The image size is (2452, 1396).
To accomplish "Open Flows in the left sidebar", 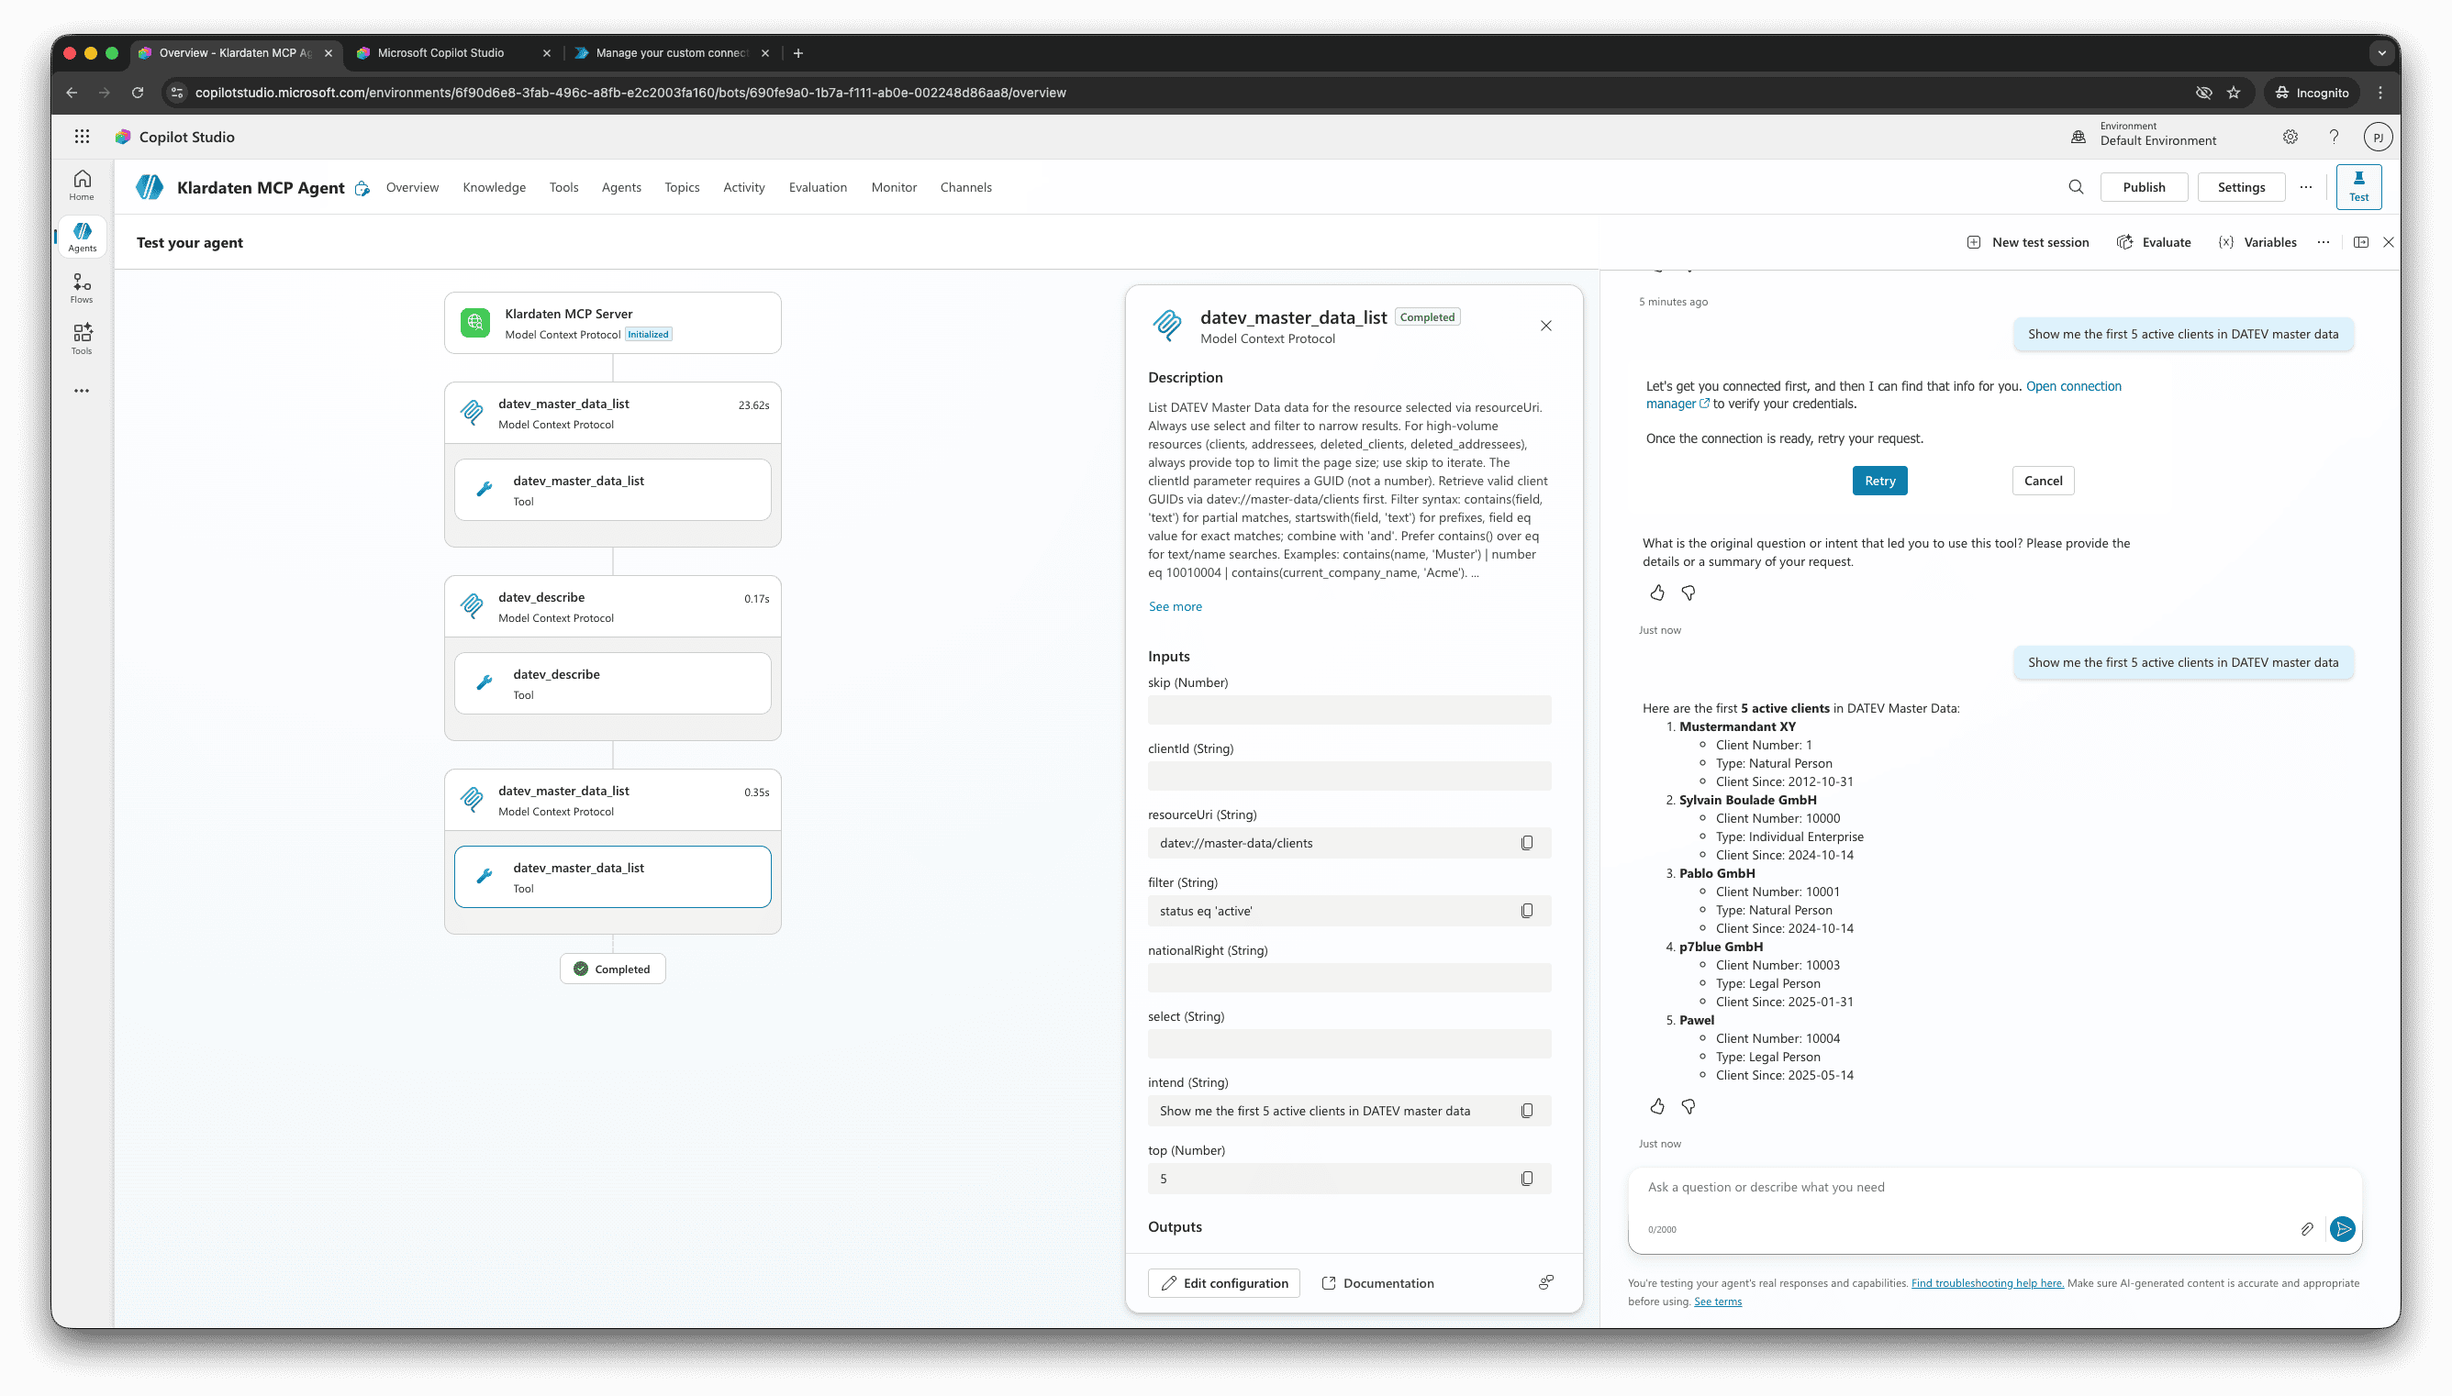I will [x=83, y=288].
